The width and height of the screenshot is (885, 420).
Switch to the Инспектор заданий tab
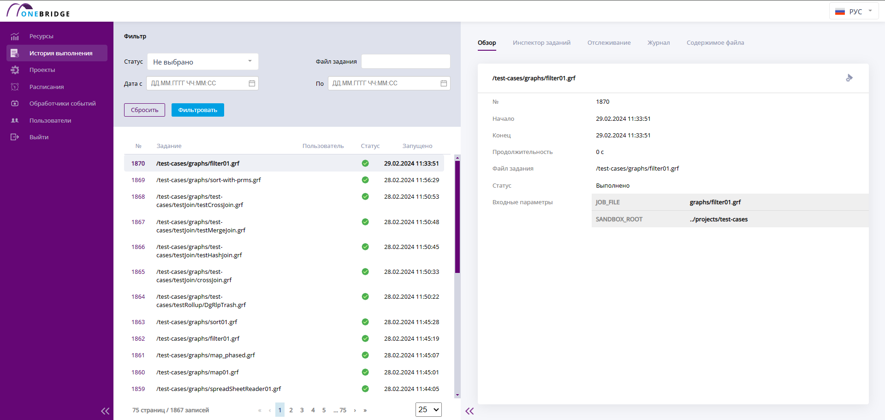[x=541, y=43]
